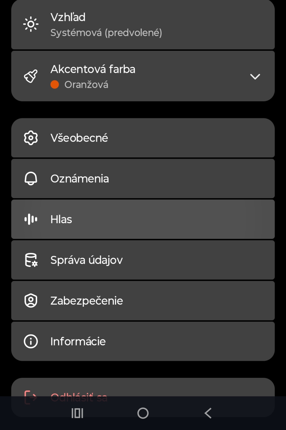The width and height of the screenshot is (286, 430).
Task: Tap the gear icon next to Všeobecné
Action: click(x=31, y=138)
